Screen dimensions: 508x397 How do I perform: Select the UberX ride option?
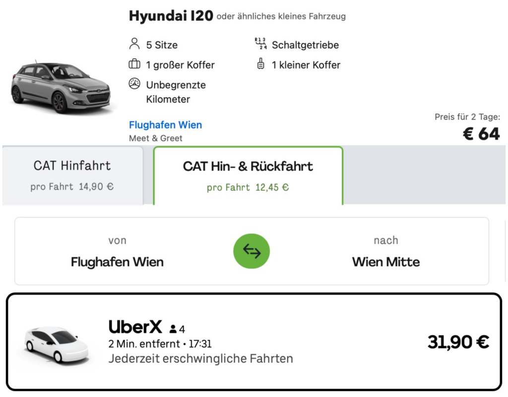click(253, 341)
